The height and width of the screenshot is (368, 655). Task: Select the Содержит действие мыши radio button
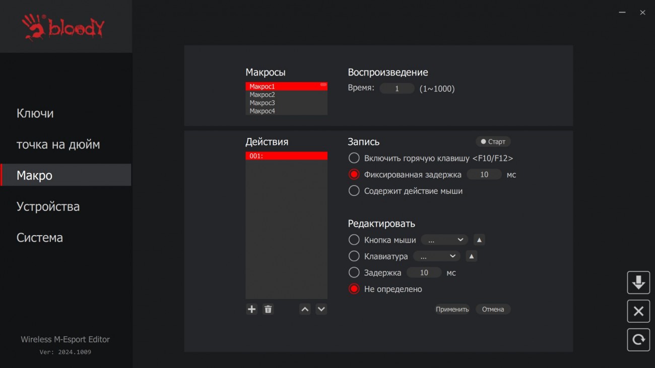(354, 191)
